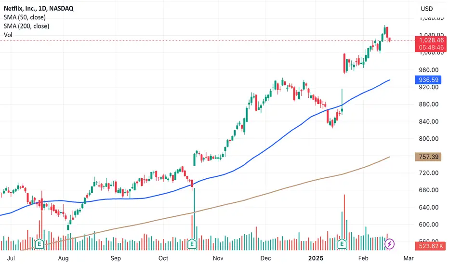Click the 2025 label on time axis

click(316, 258)
